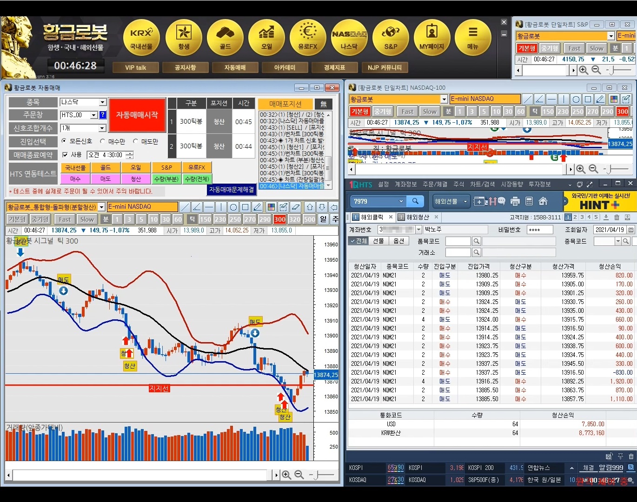Open 주문/체결 menu in HTS
Image resolution: width=637 pixels, height=502 pixels.
[435, 185]
